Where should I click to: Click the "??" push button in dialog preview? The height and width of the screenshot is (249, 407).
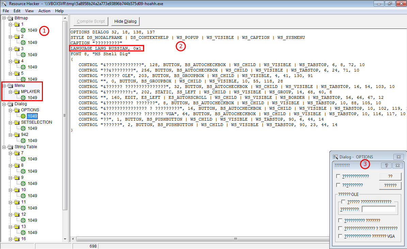[x=390, y=176]
